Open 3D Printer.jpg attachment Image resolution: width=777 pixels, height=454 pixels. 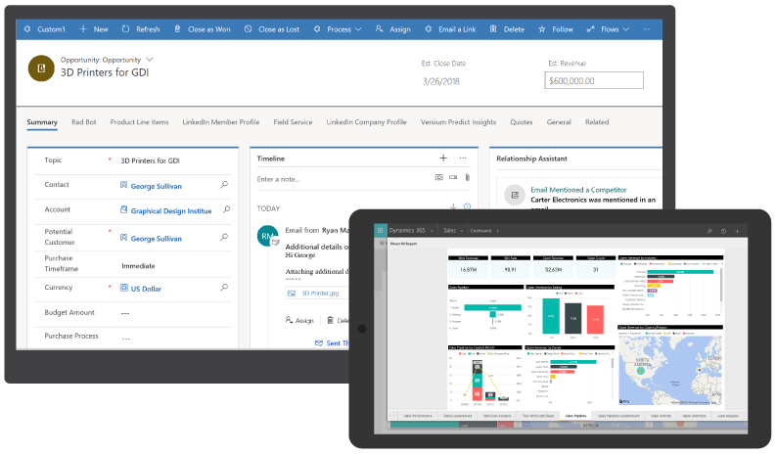pyautogui.click(x=320, y=293)
